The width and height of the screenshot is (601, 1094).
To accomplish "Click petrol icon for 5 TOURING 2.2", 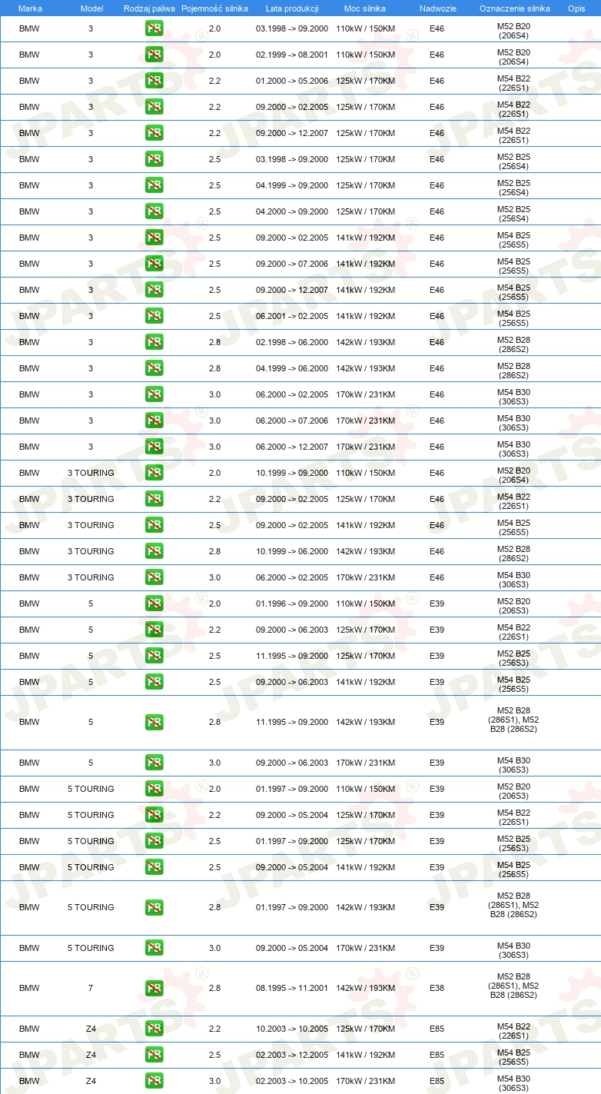I will point(154,815).
